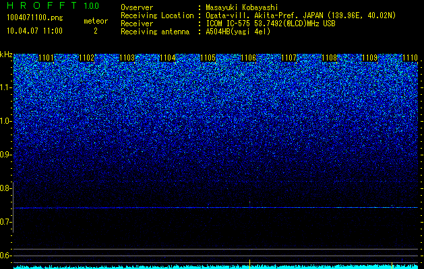Click the 1106 time marker
This screenshot has height=269, width=424.
[x=248, y=58]
